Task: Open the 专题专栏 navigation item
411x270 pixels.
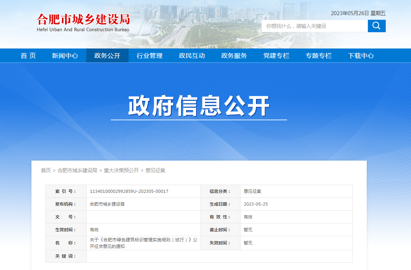Action: click(319, 55)
